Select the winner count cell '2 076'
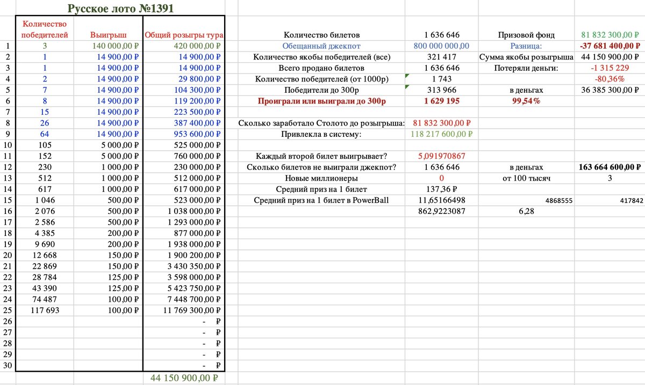645x385 pixels. tap(45, 211)
